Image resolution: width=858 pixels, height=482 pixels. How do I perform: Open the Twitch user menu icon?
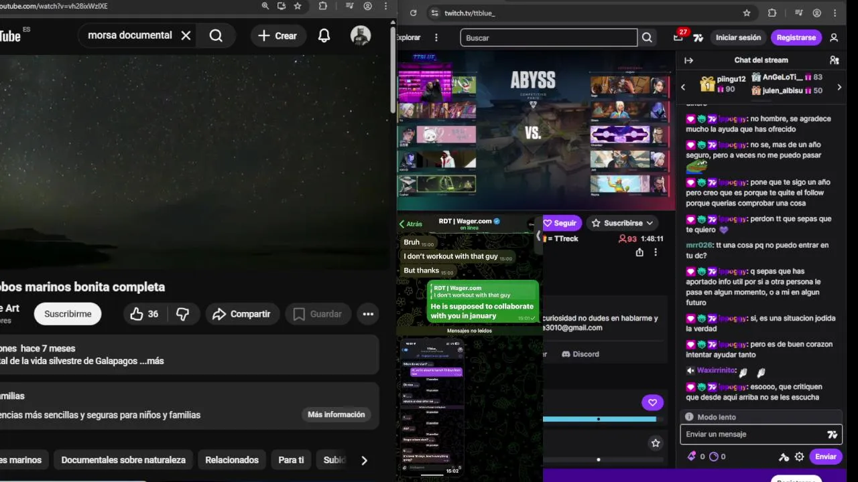tap(834, 37)
